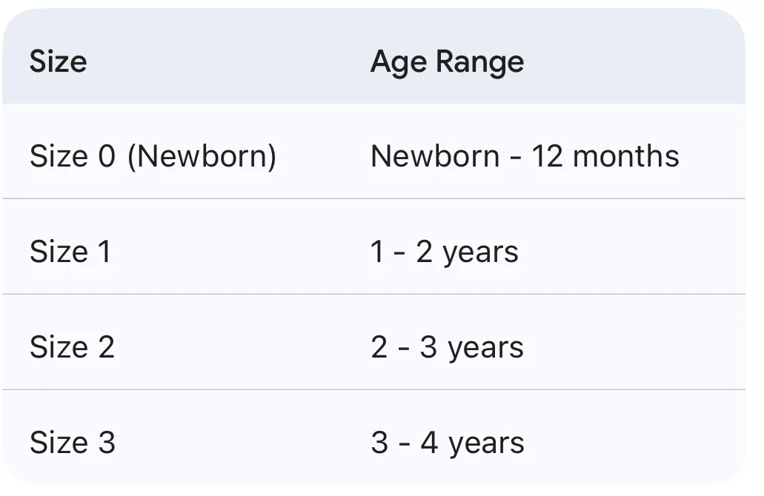Select the 1 - 2 years cell

[x=444, y=252]
